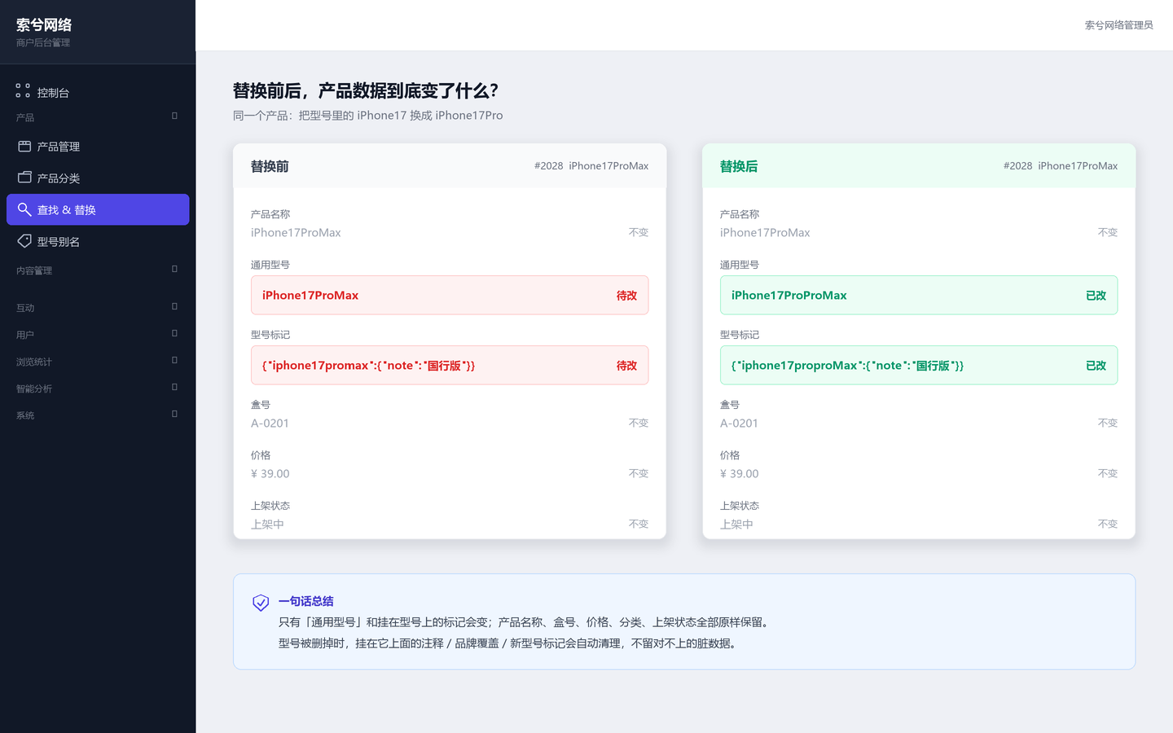Click #2028 iPhone17ProMax tag in 替换前 header

click(591, 166)
